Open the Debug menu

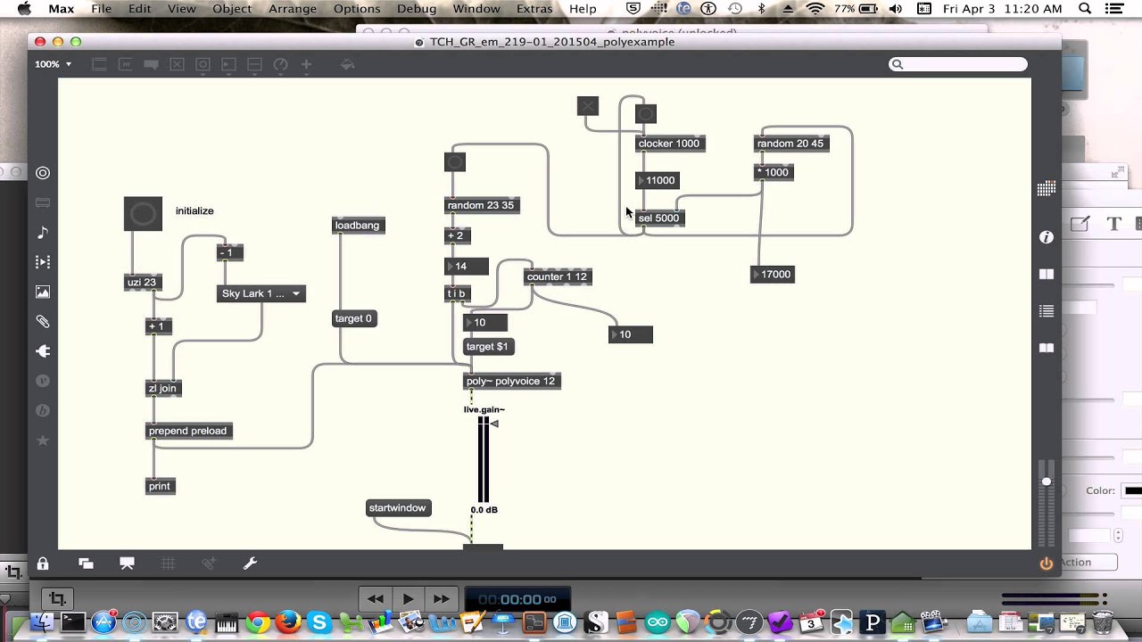[417, 9]
